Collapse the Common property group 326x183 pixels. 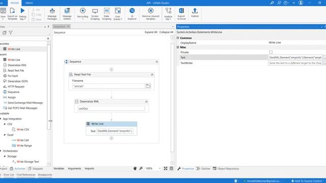pyautogui.click(x=178, y=38)
